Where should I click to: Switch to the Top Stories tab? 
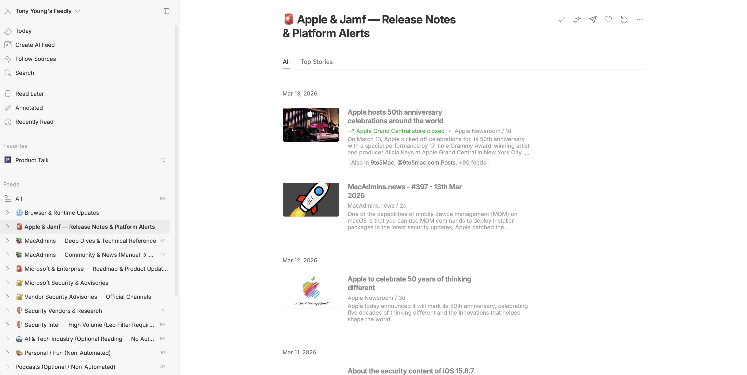[x=317, y=62]
